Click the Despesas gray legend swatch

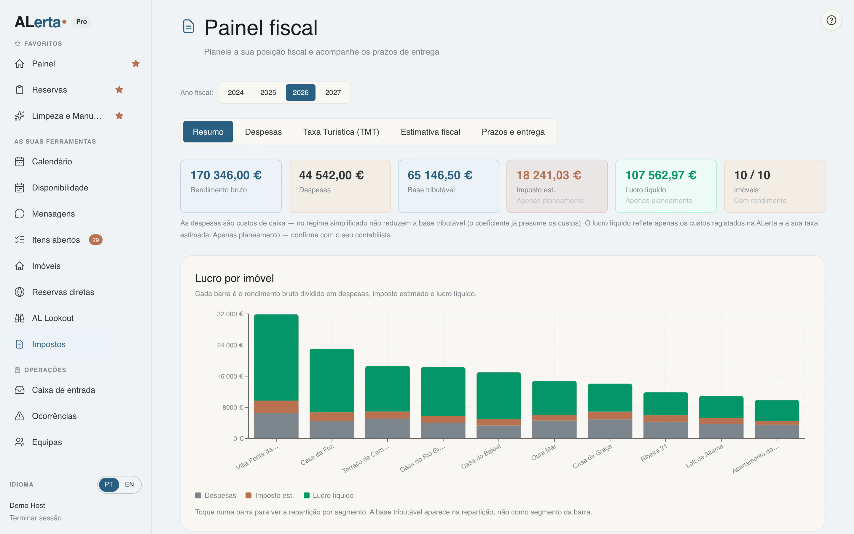coord(198,495)
